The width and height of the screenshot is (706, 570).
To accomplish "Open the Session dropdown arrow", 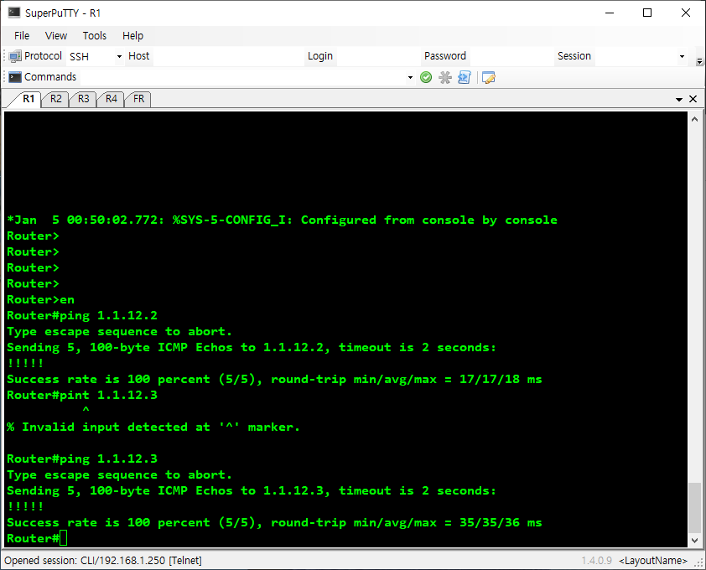I will 682,56.
